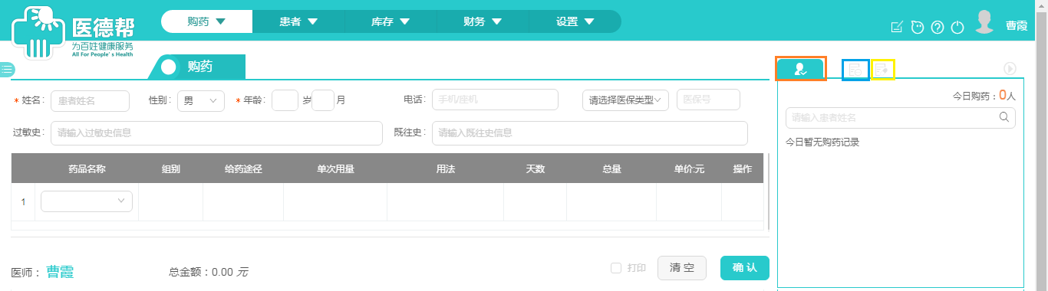Open the chat mascot feedback icon
The image size is (1048, 291).
tap(917, 28)
